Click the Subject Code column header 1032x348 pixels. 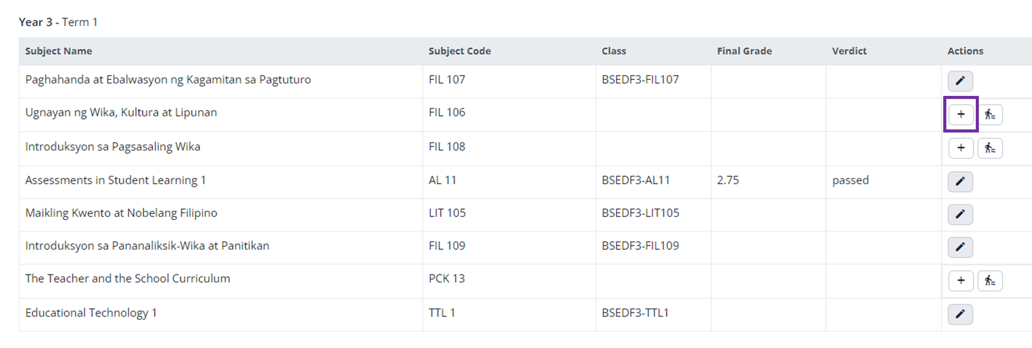(459, 51)
